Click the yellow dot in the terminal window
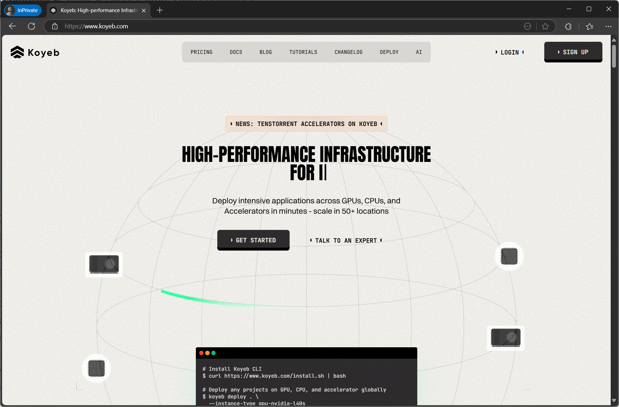Screen dimensions: 619x407 (x=207, y=353)
